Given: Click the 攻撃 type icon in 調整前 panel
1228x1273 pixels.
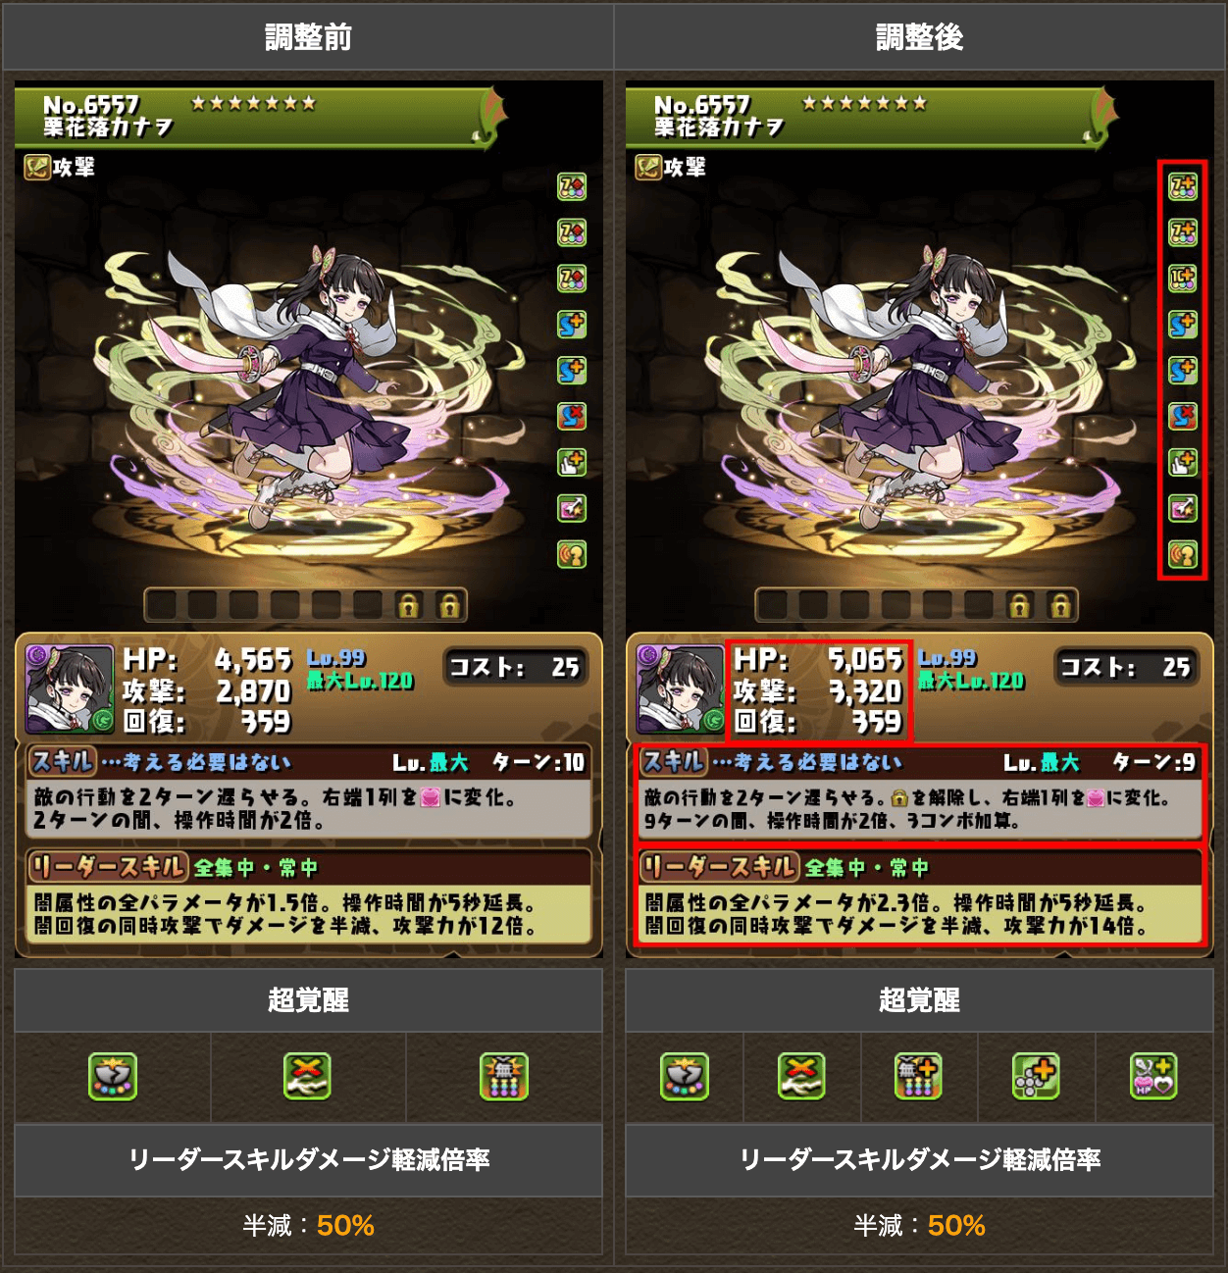Looking at the screenshot, I should 37,168.
